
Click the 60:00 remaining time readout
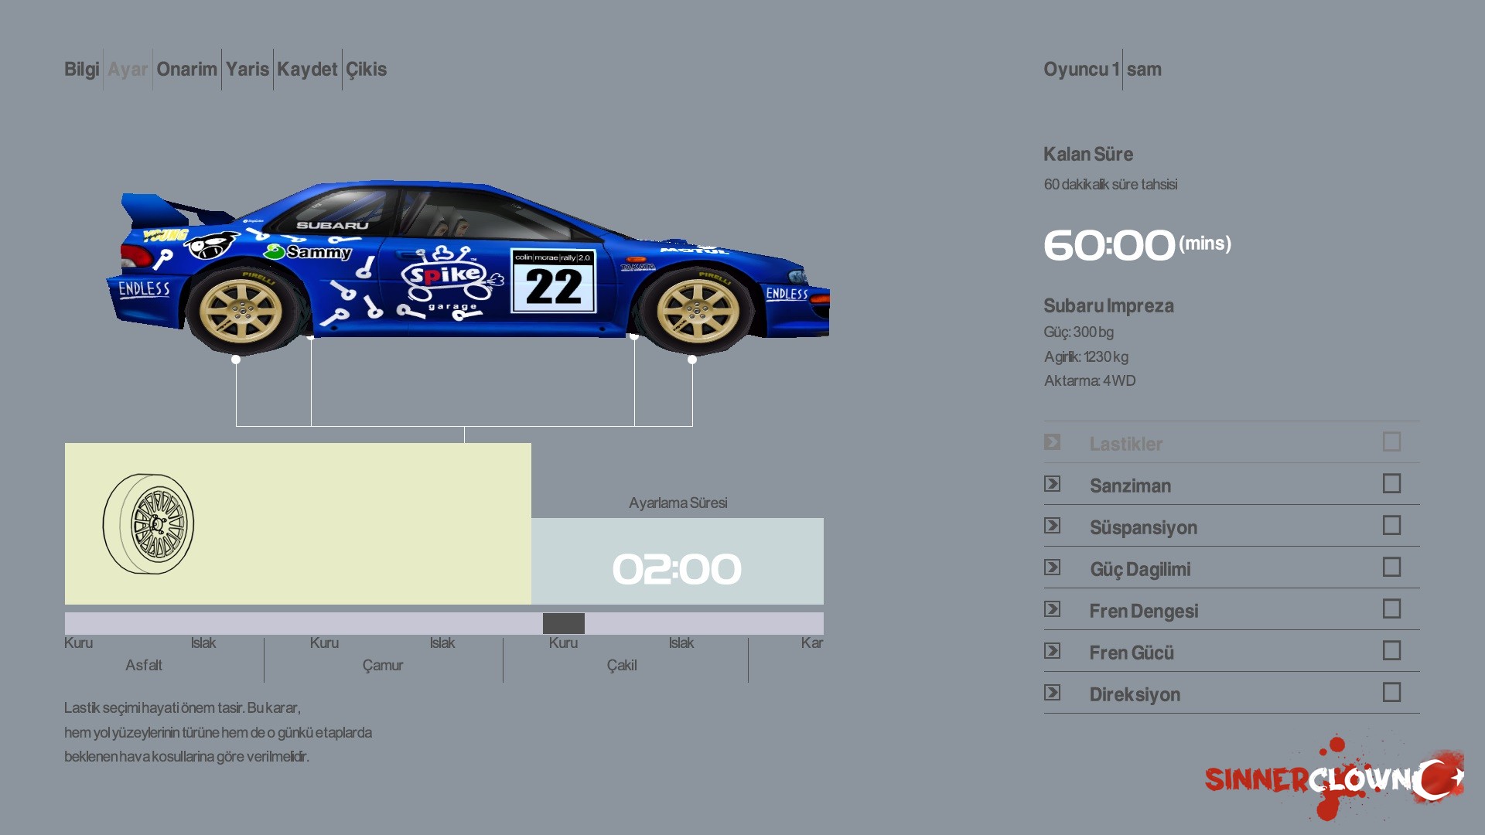1109,246
